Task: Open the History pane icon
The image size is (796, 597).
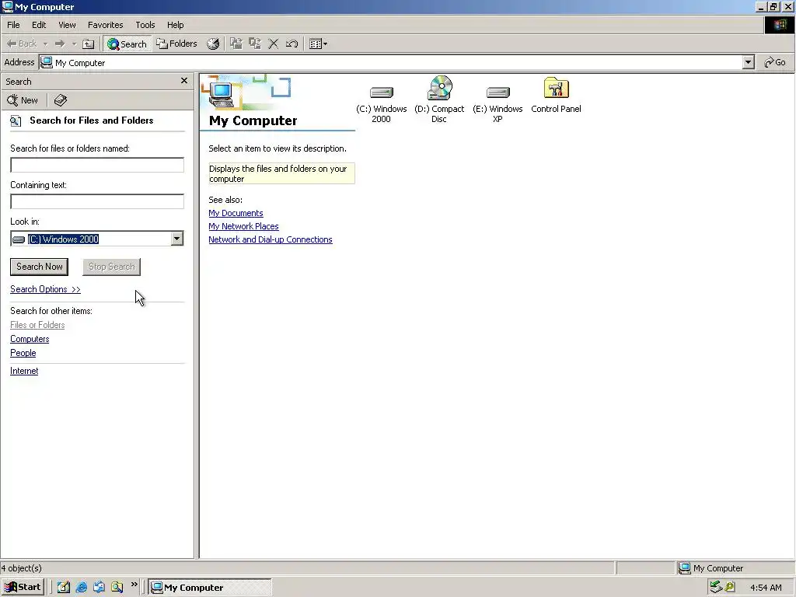Action: tap(213, 44)
